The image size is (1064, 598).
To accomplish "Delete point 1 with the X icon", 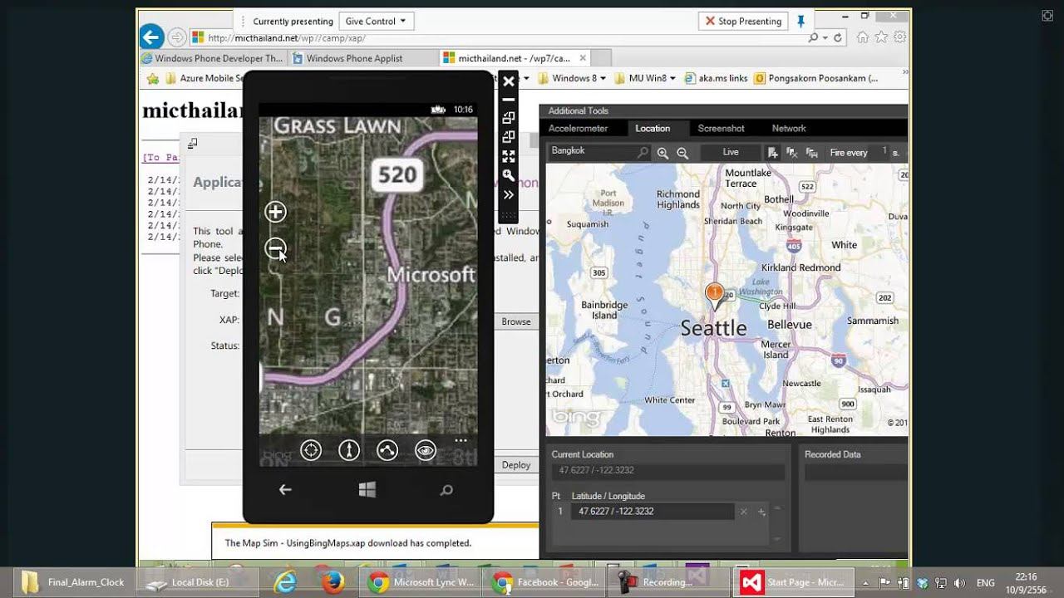I will (x=744, y=512).
